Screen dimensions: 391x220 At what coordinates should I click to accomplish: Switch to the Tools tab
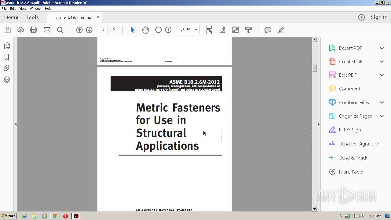(32, 17)
